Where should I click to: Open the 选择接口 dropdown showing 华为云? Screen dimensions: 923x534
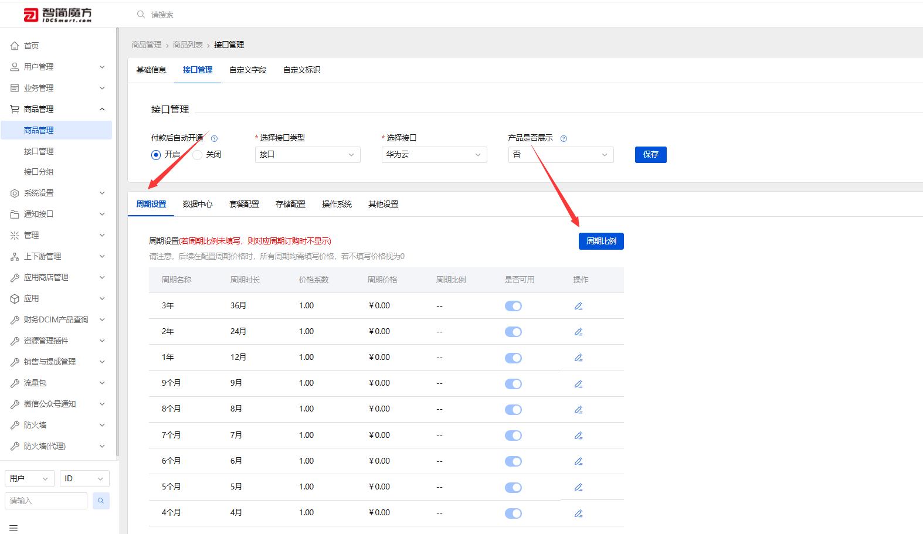point(435,155)
